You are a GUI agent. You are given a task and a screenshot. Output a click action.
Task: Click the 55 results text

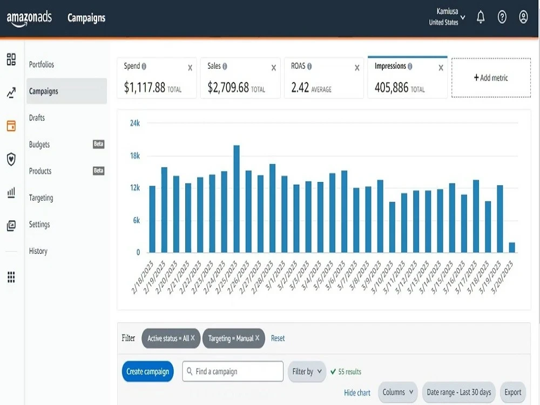click(349, 372)
